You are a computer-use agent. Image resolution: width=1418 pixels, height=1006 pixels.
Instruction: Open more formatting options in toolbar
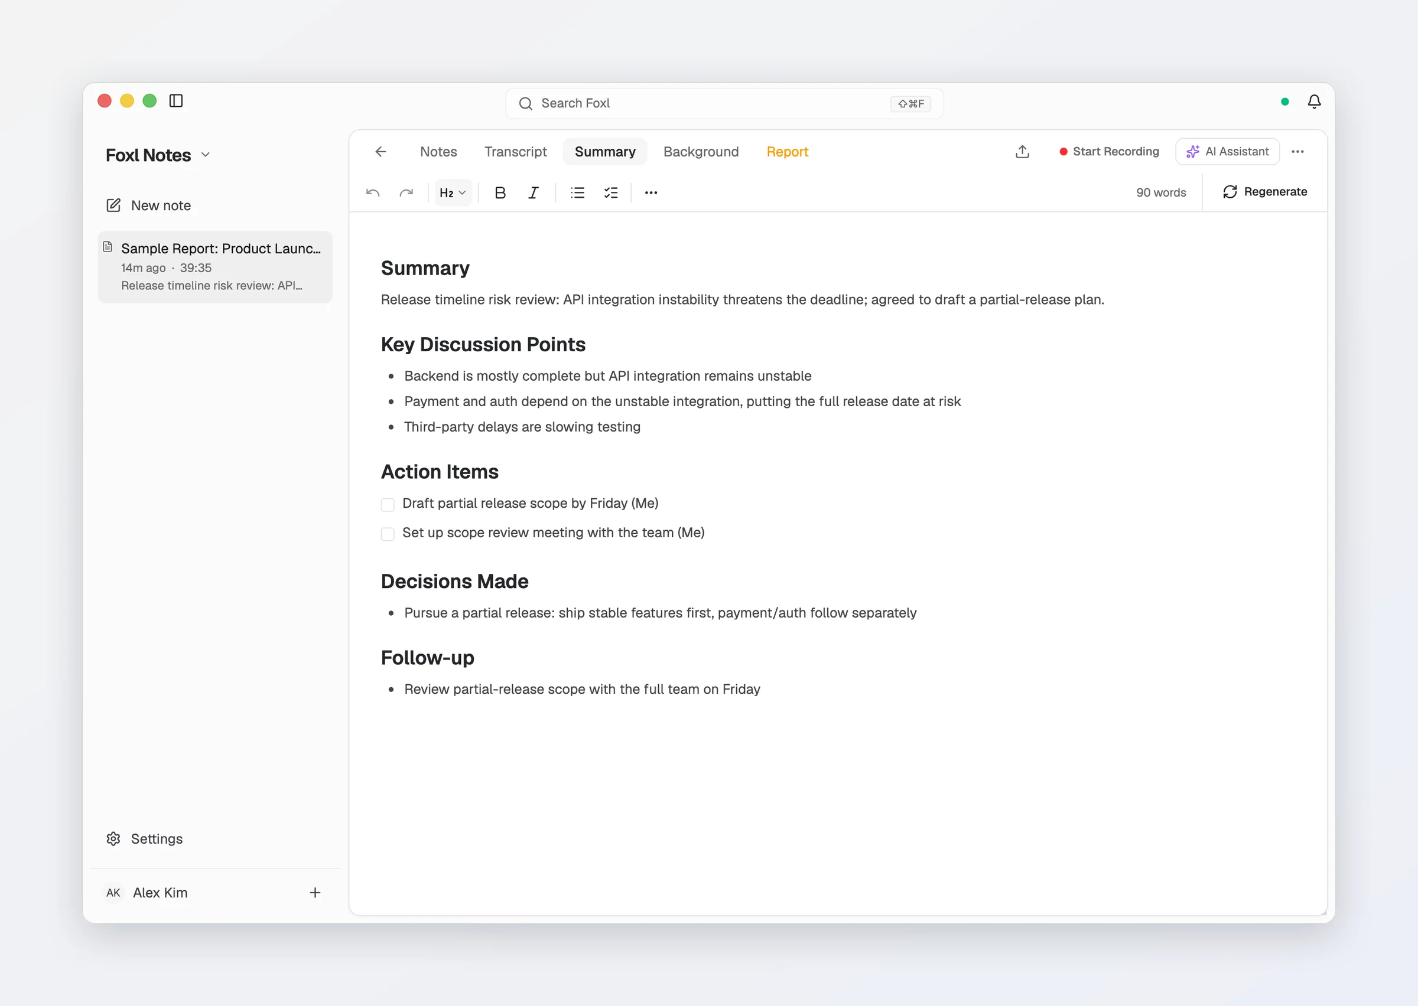point(651,192)
